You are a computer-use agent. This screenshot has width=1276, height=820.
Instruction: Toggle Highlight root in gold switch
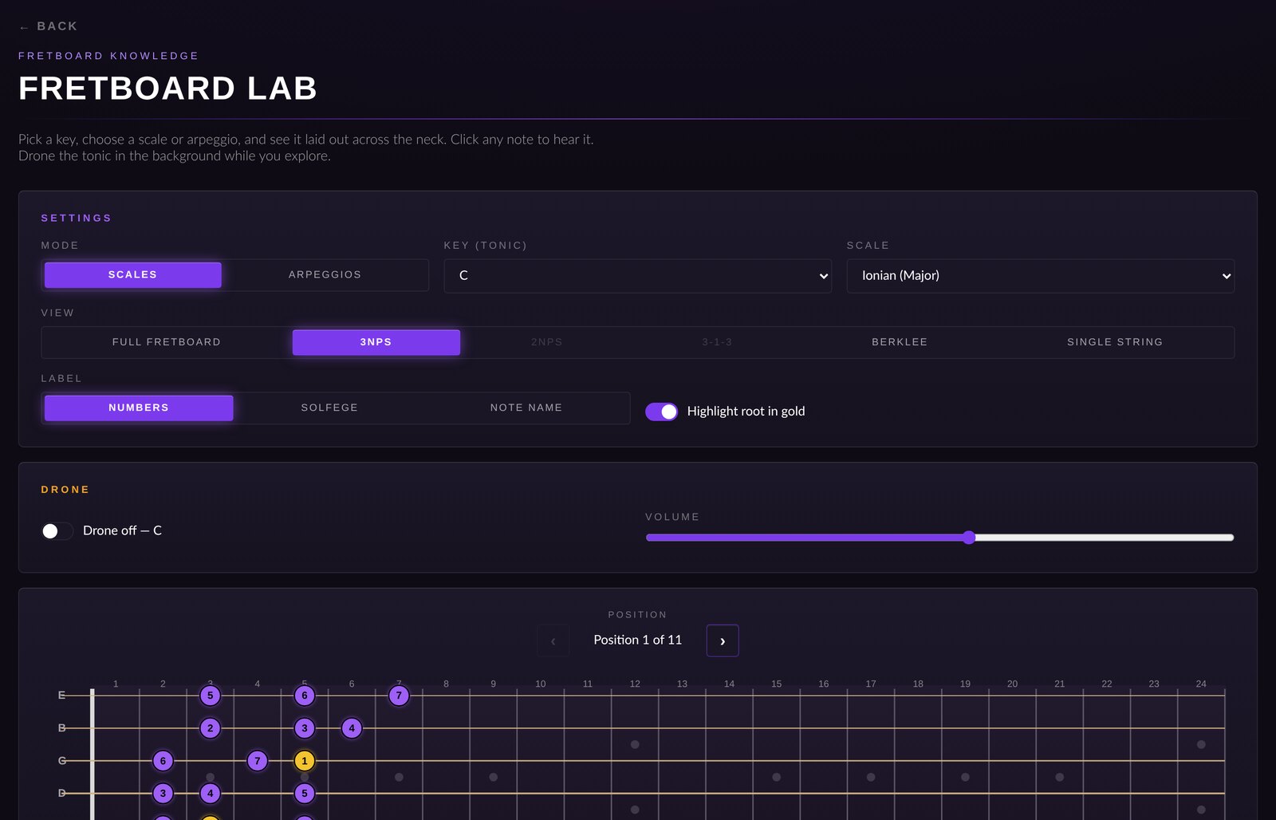click(x=661, y=412)
